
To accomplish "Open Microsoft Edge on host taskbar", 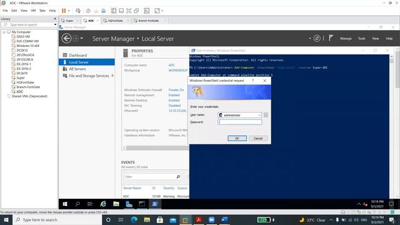I will [134, 219].
